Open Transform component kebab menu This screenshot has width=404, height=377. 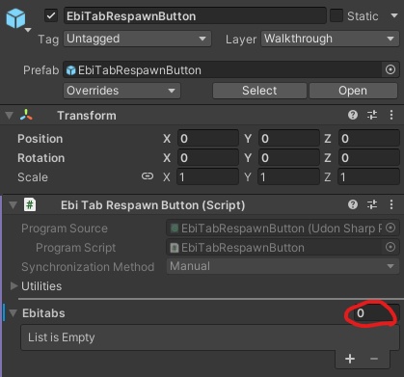click(391, 115)
